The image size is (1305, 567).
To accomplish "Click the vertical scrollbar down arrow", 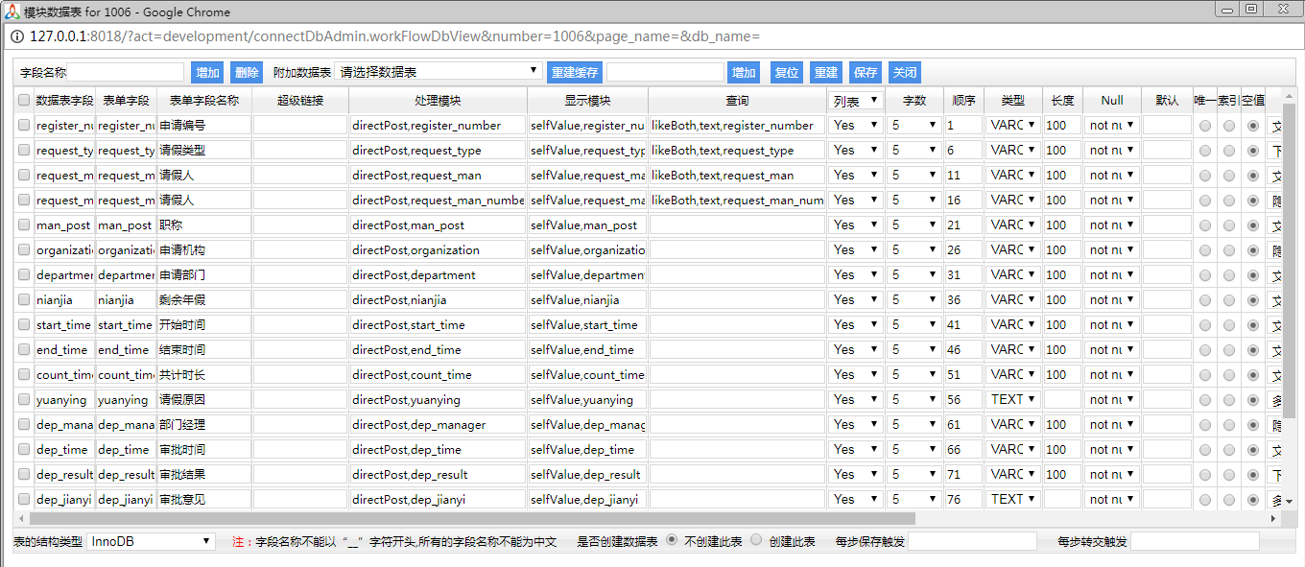I will 1289,501.
